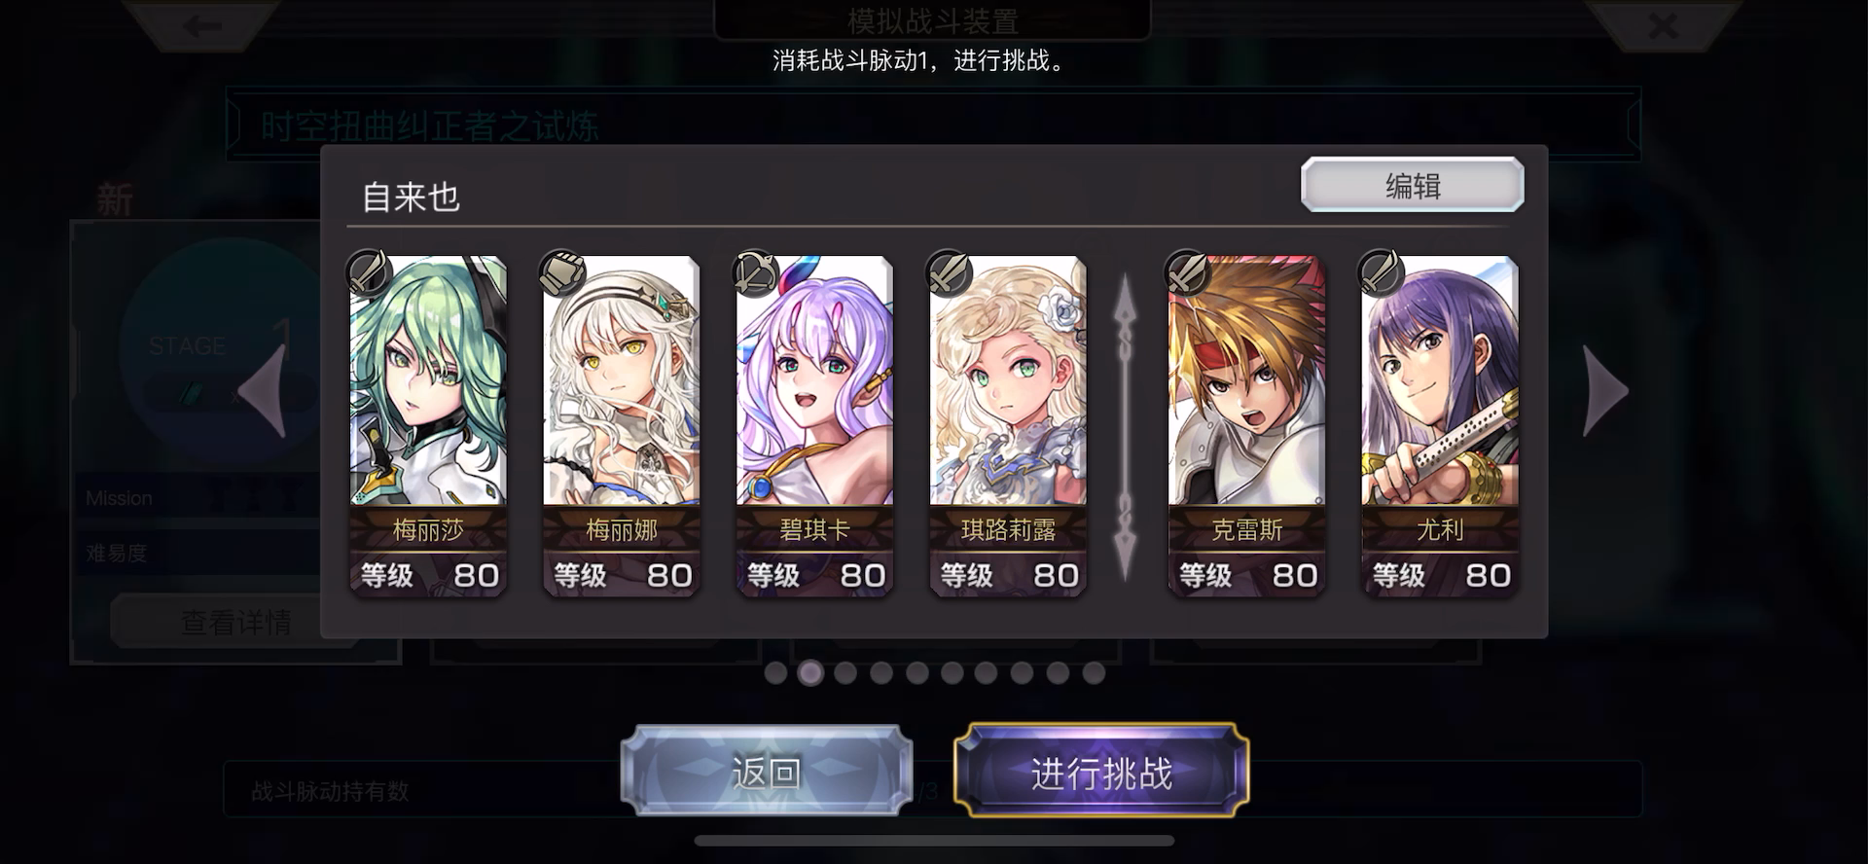Show the previous party with the left arrow
1868x864 pixels.
pyautogui.click(x=263, y=391)
